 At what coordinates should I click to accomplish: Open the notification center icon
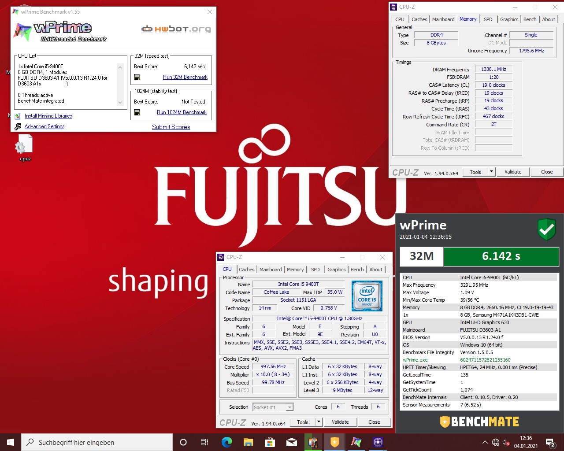[x=550, y=442]
